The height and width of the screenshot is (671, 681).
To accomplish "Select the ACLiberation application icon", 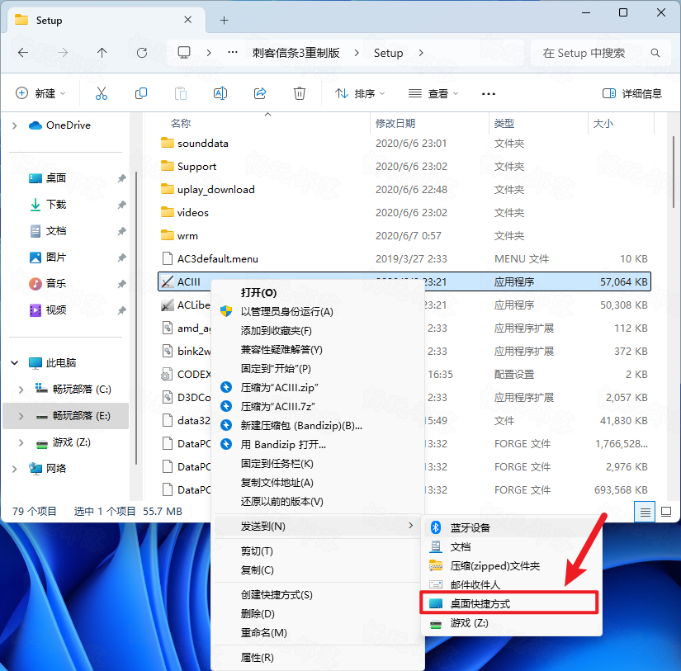I will point(168,305).
